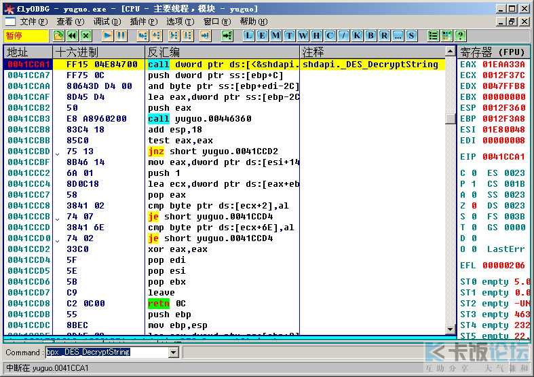Open the 帮助(H) menu

pos(254,22)
